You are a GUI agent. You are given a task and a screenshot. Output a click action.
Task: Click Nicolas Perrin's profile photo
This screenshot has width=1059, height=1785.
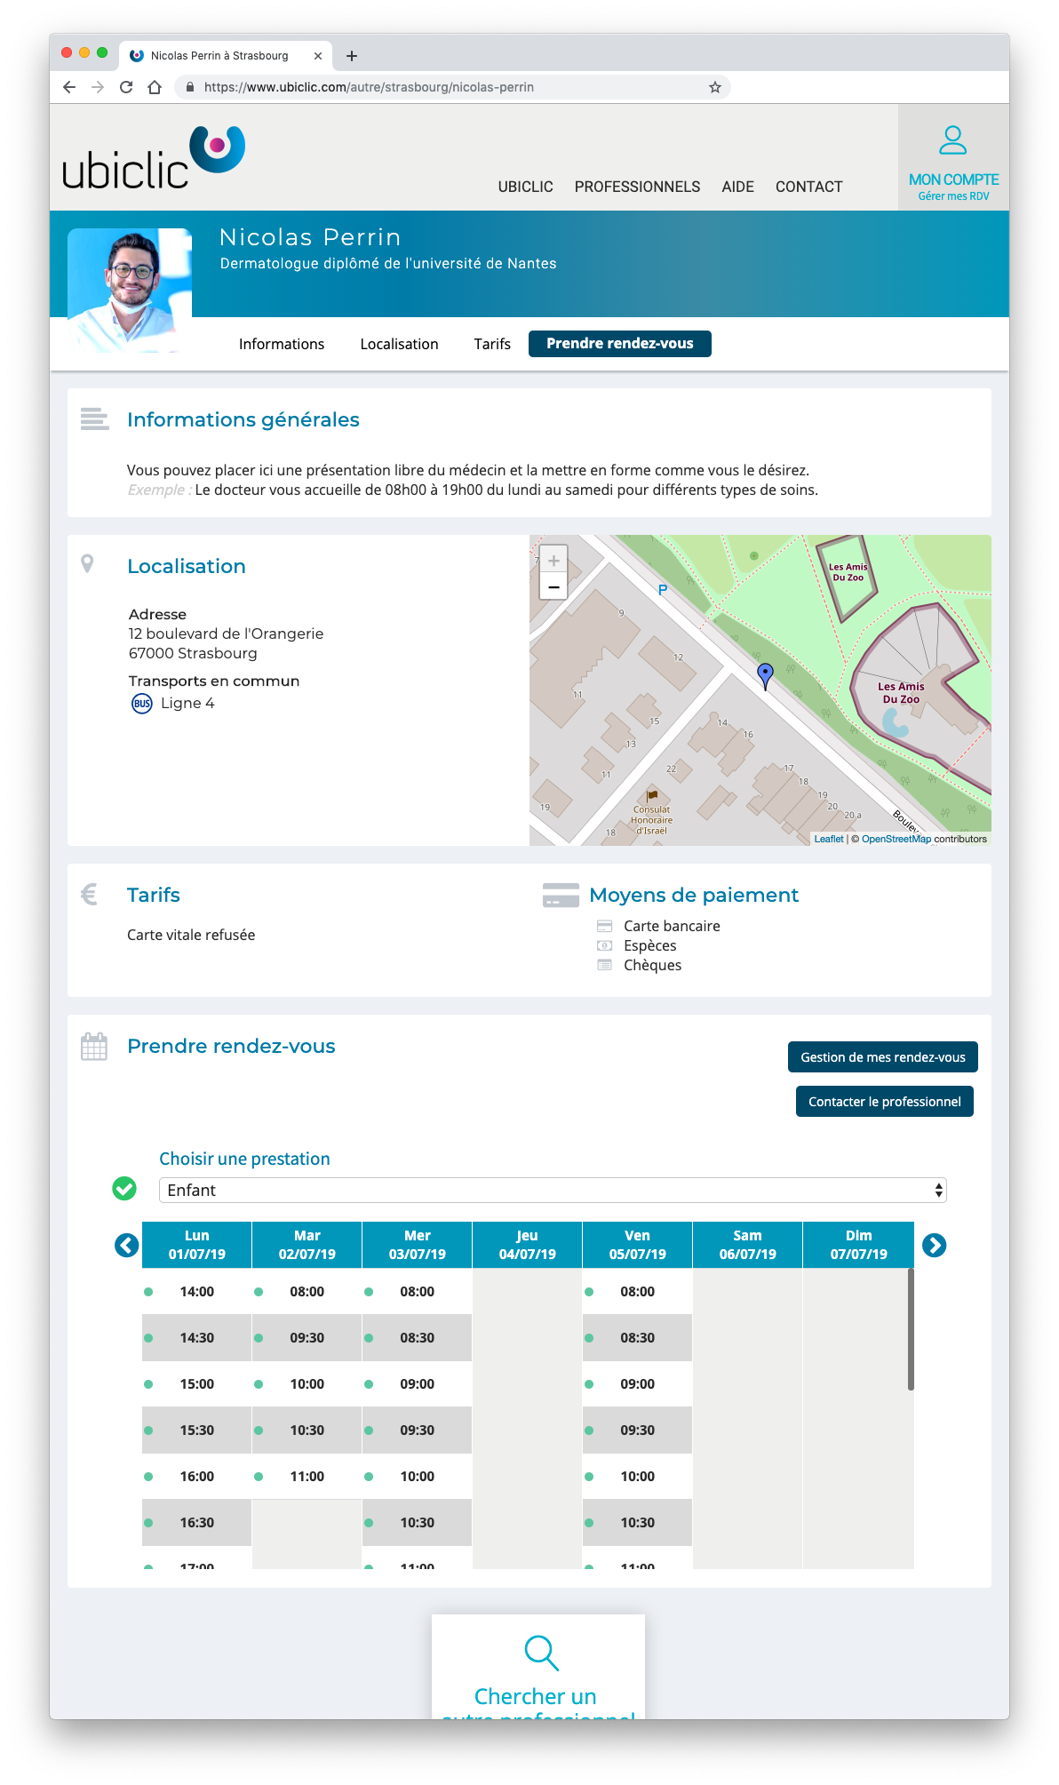tap(130, 291)
